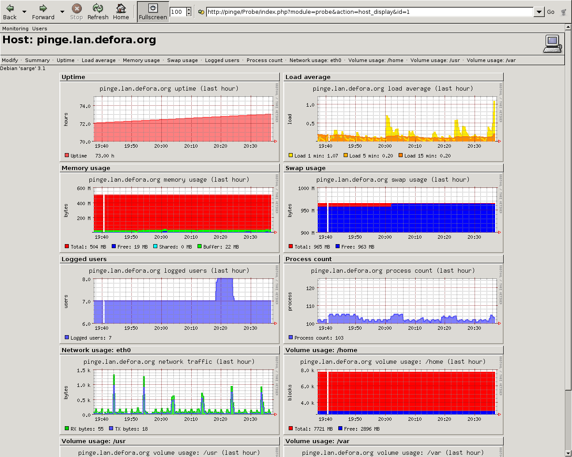Click the vertical scrollbar down arrow
Image resolution: width=572 pixels, height=457 pixels.
[x=568, y=453]
